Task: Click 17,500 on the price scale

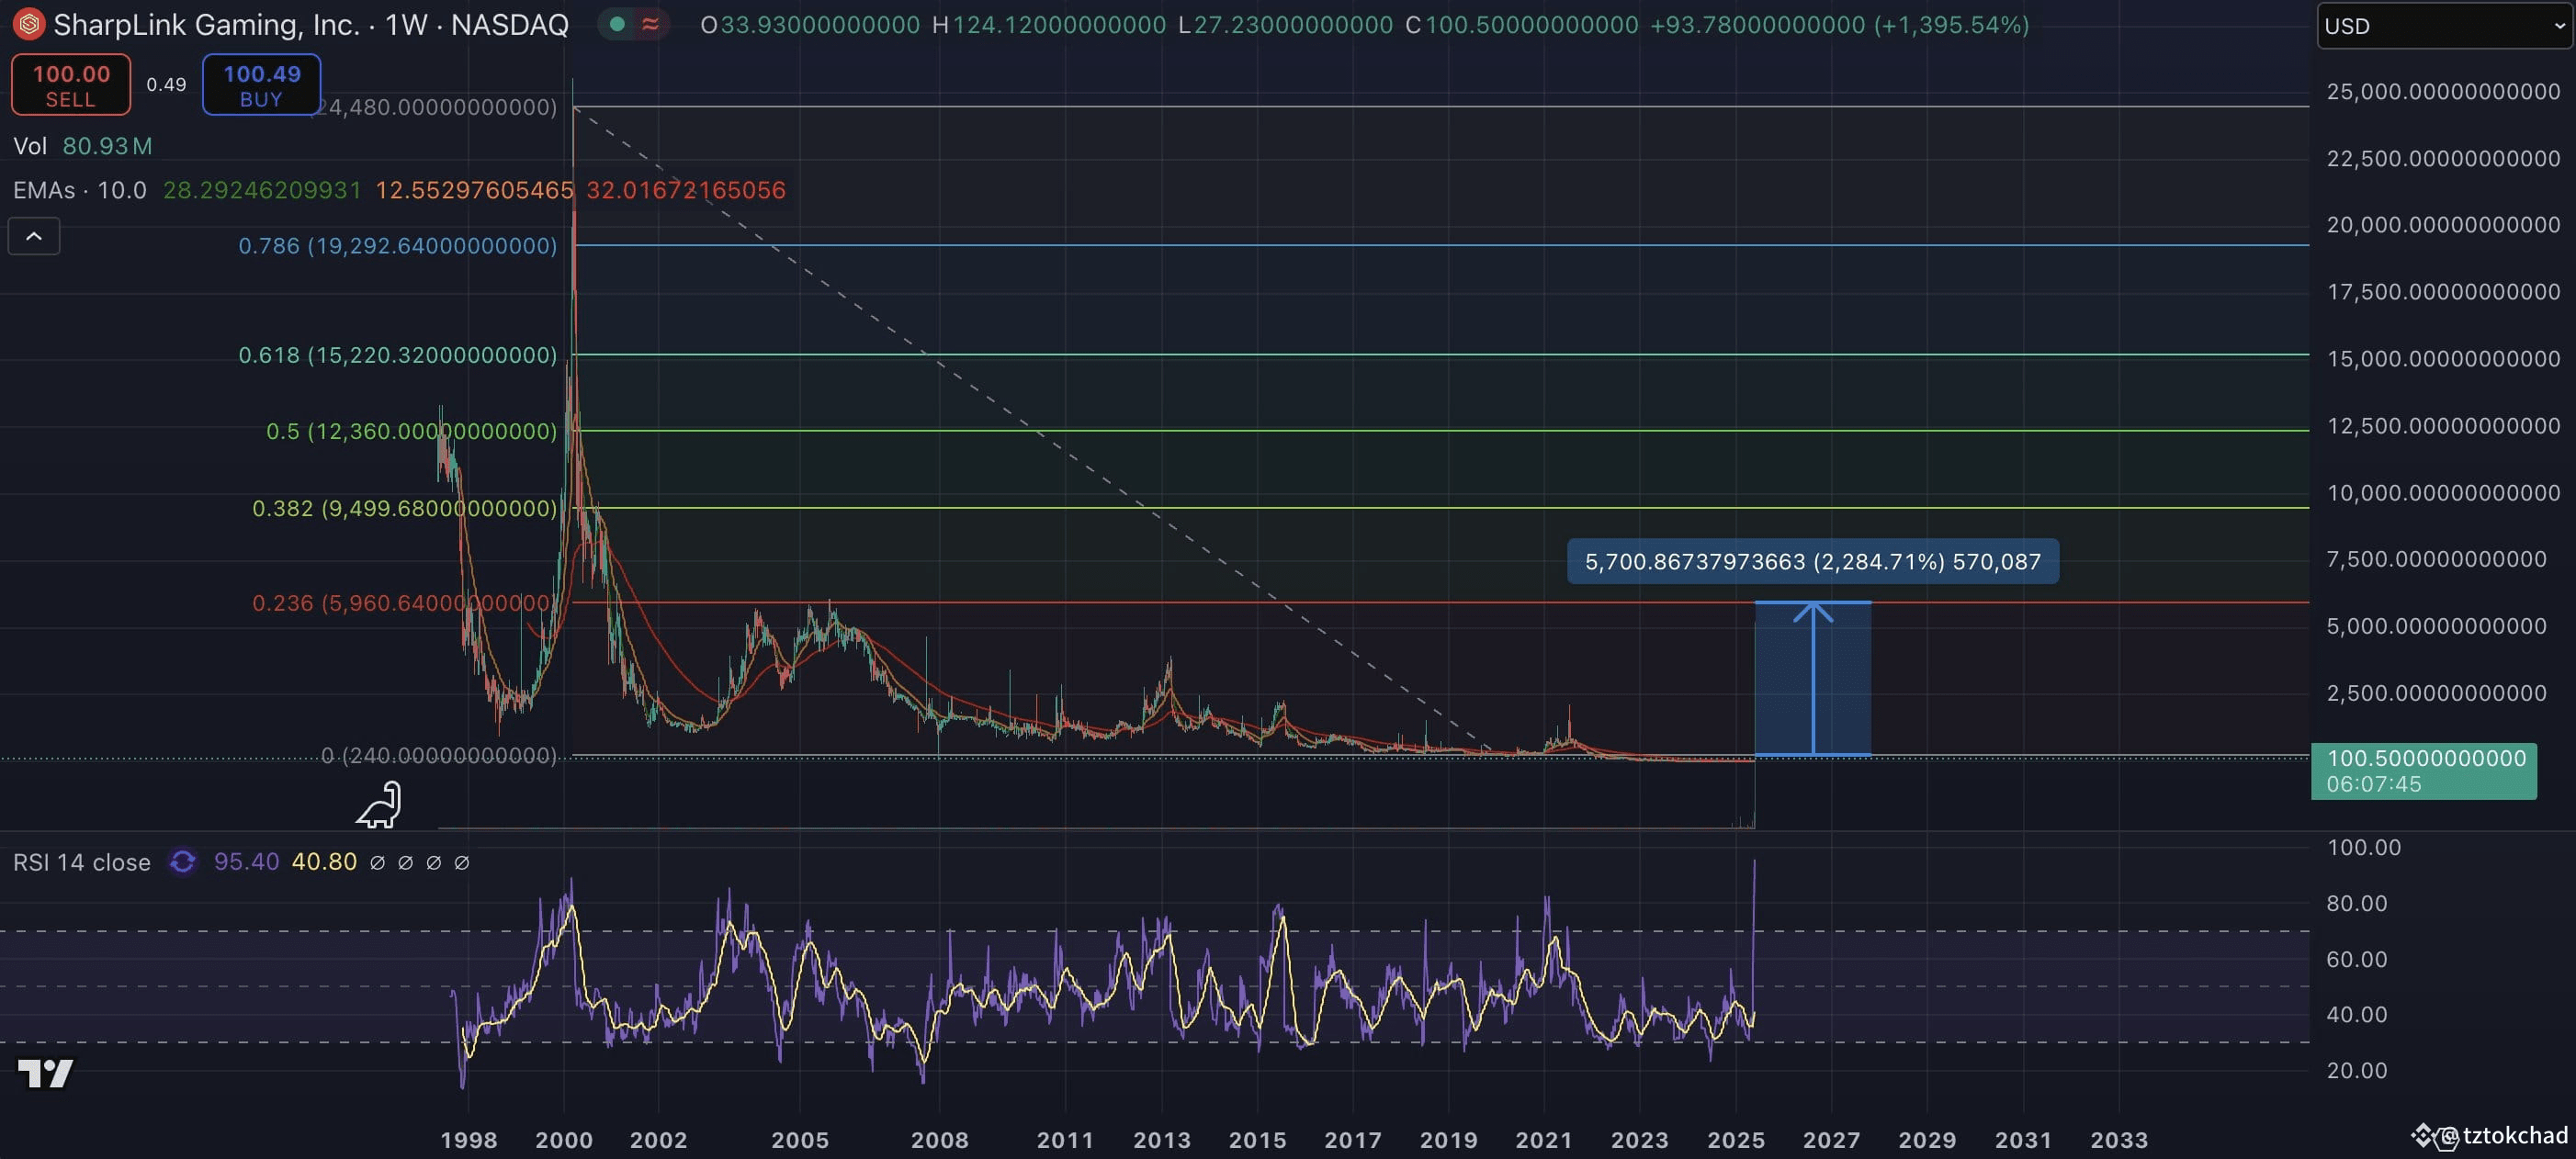Action: point(2443,292)
